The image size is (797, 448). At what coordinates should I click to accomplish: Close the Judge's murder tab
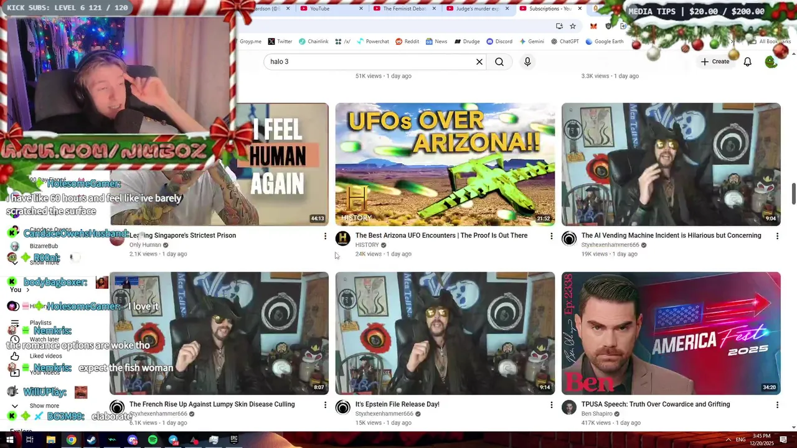coord(507,9)
